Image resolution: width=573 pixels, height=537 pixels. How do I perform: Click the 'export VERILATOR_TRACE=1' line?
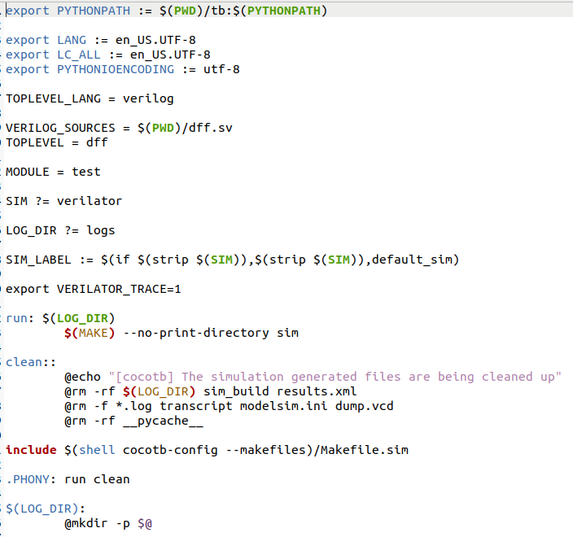pyautogui.click(x=93, y=289)
